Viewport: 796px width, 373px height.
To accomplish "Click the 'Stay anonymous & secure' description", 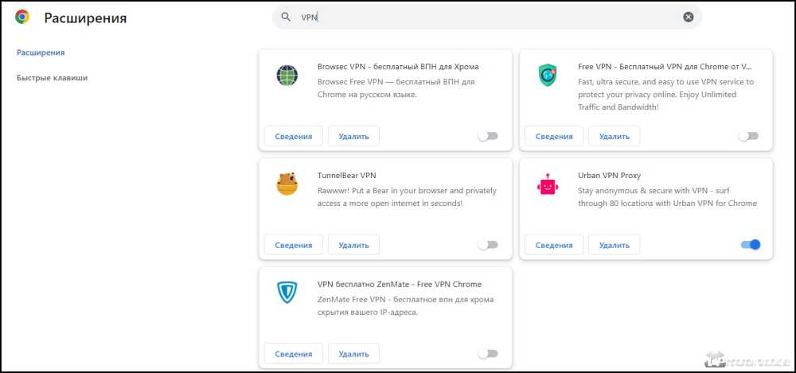I will tap(667, 197).
